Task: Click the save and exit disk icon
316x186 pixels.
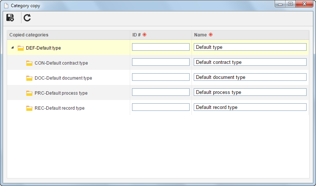Action: 10,18
